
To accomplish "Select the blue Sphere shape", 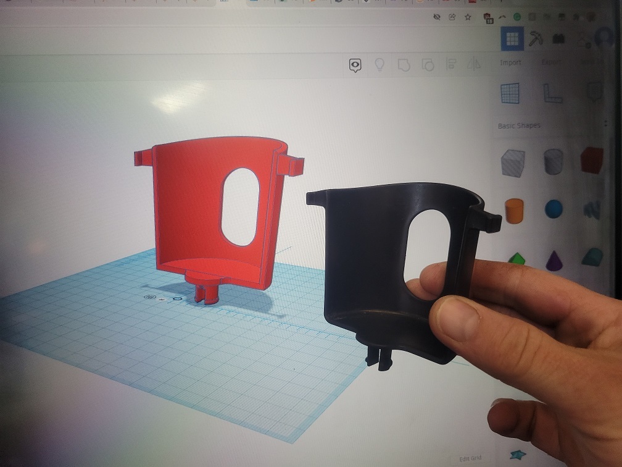I will click(x=554, y=209).
